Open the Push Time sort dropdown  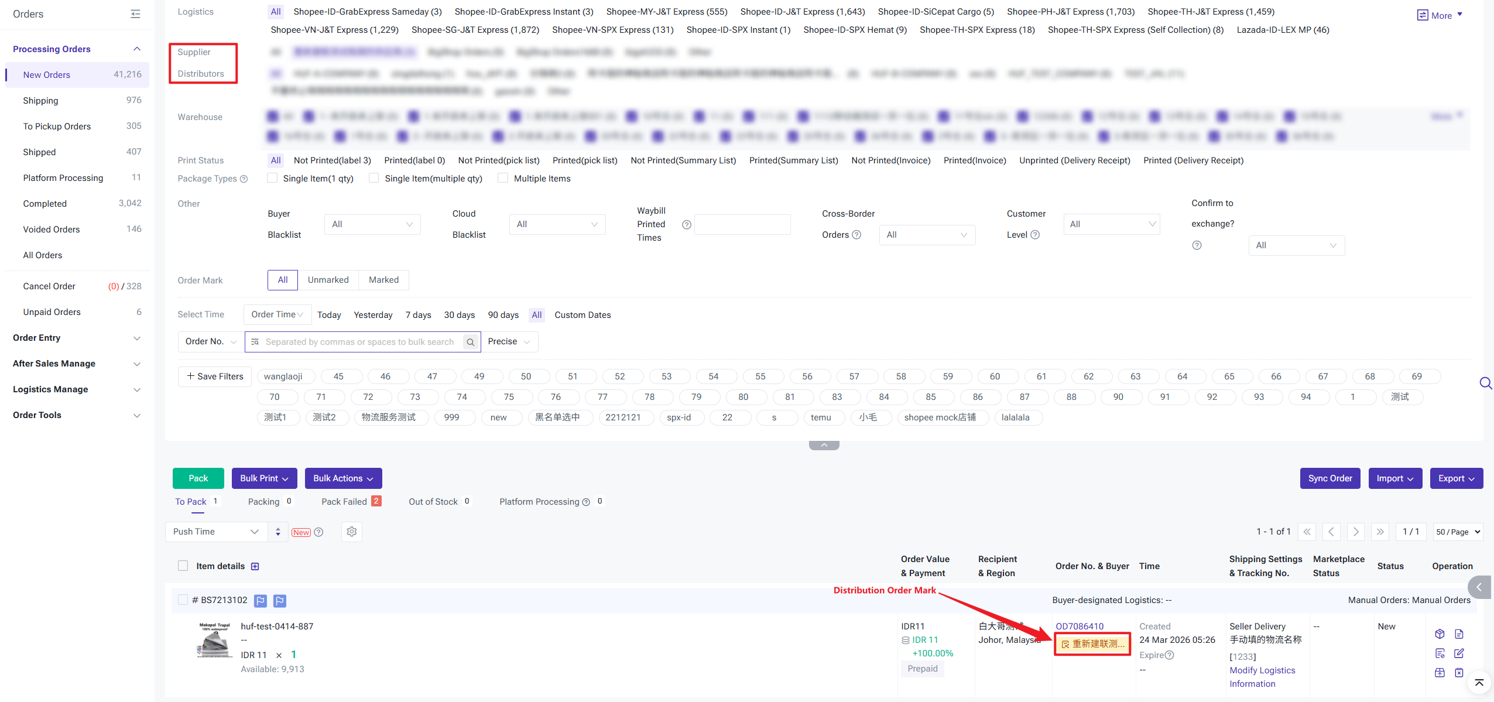tap(216, 532)
